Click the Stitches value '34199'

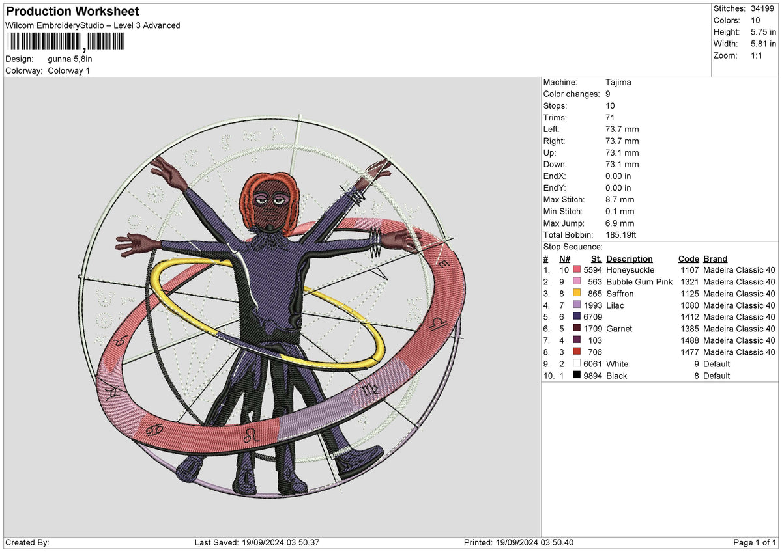pyautogui.click(x=764, y=8)
